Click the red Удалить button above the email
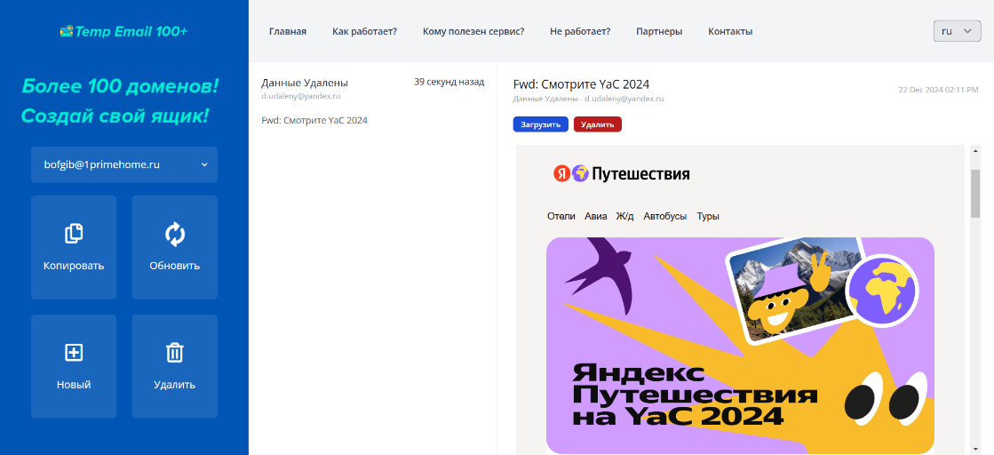The image size is (994, 455). click(598, 124)
